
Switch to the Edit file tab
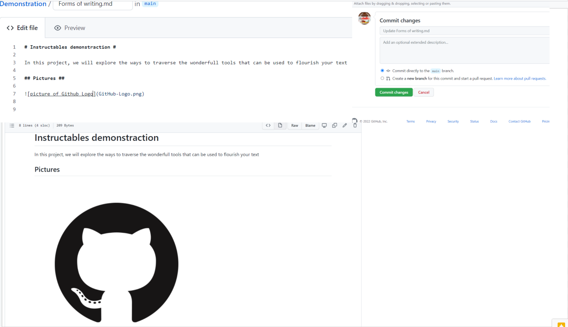pos(22,28)
